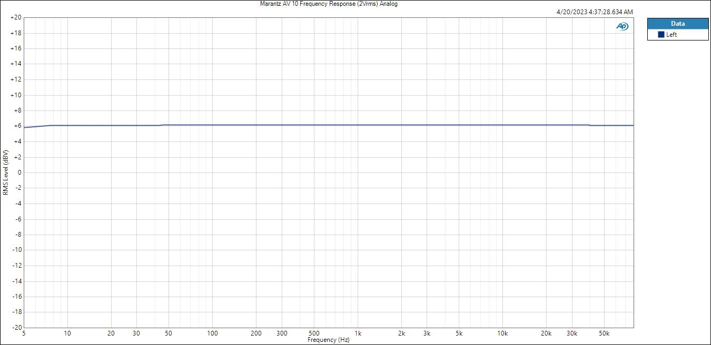Click the 50k frequency axis tick label
This screenshot has height=345, width=711.
pos(604,333)
